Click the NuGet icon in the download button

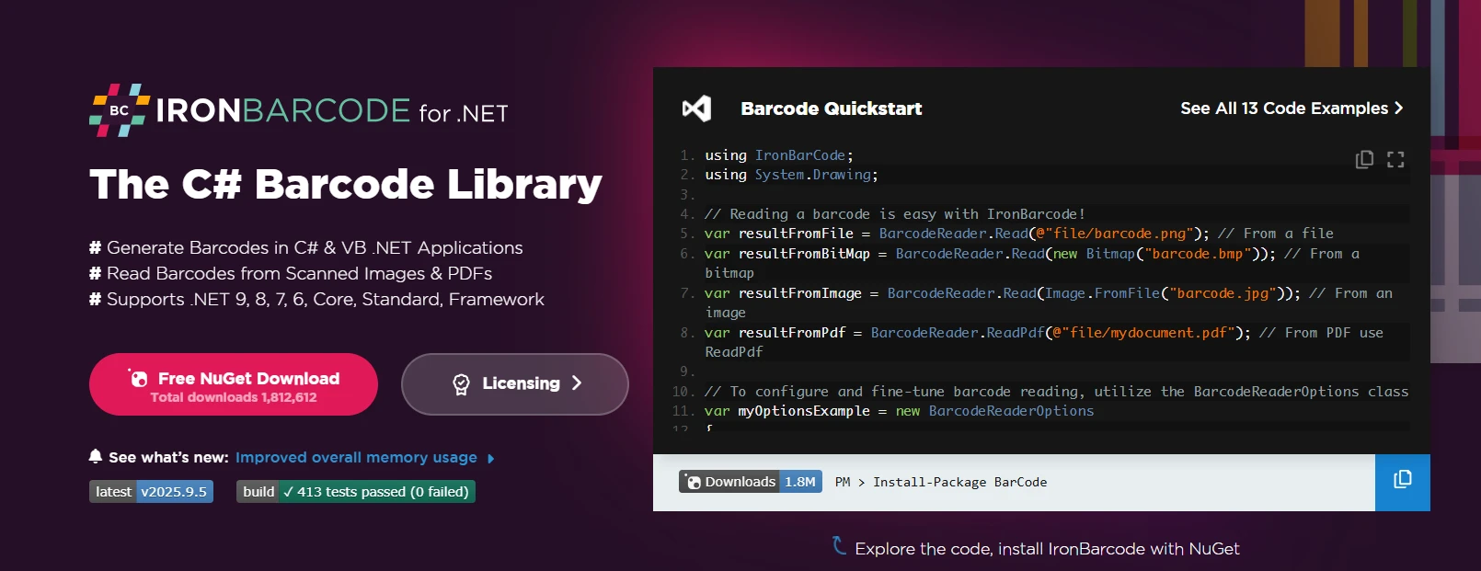click(138, 378)
